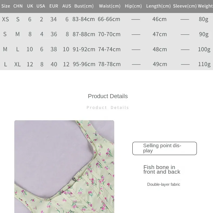Click waist value '66-66cm'
Screen dimensions: 213x213
tap(109, 19)
